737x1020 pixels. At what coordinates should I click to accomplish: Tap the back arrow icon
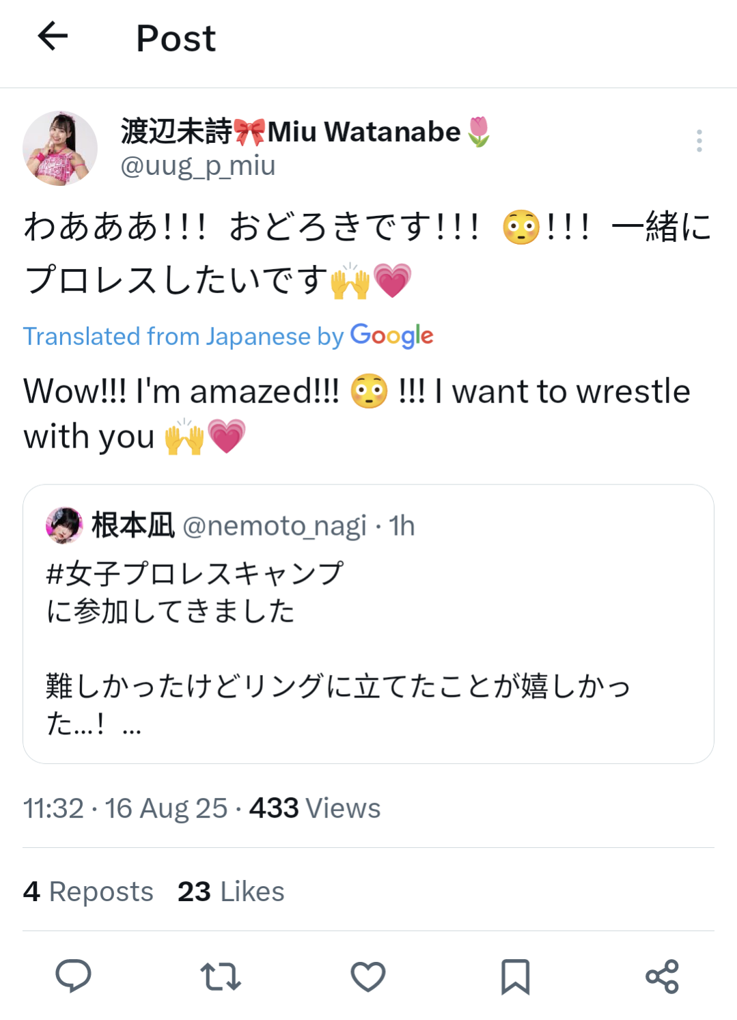click(x=53, y=36)
